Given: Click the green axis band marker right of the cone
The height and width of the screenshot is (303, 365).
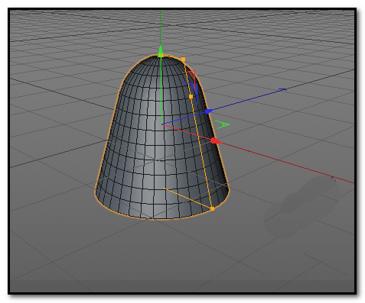Looking at the screenshot, I should 222,124.
